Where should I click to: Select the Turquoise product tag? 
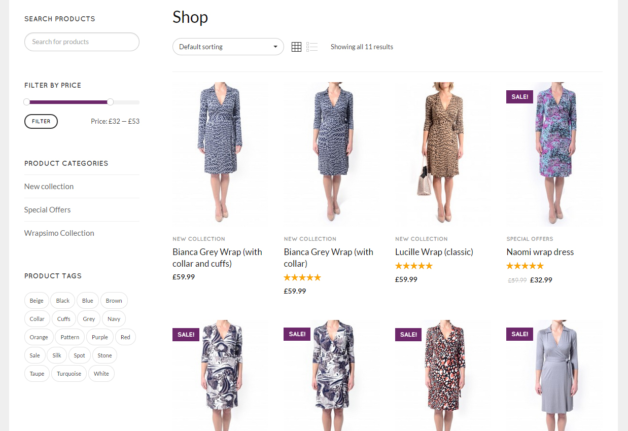click(69, 374)
